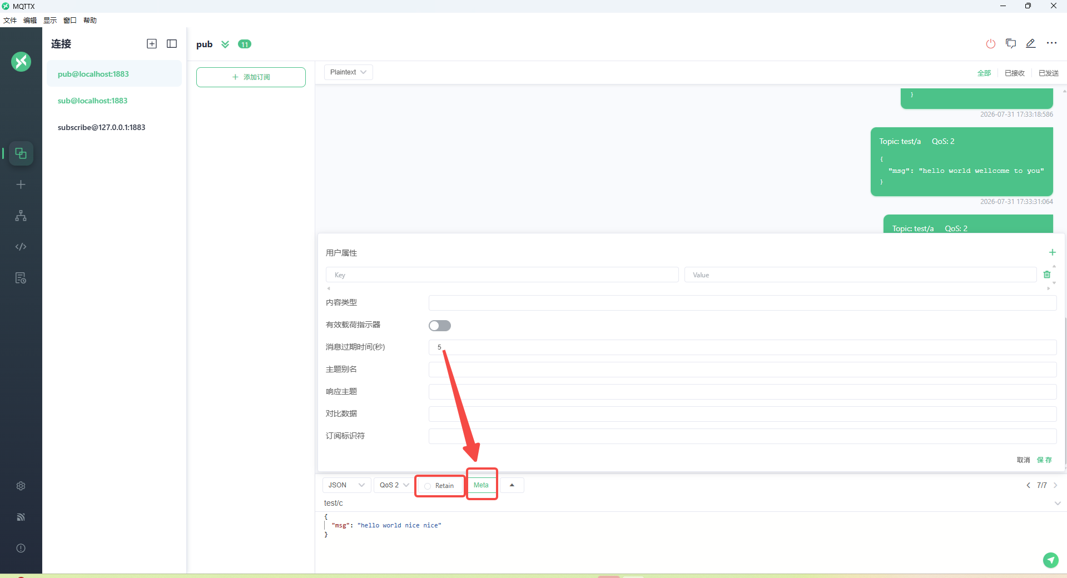Collapse the pub connection details chevron
Screen dimensions: 1067x578
(x=225, y=44)
